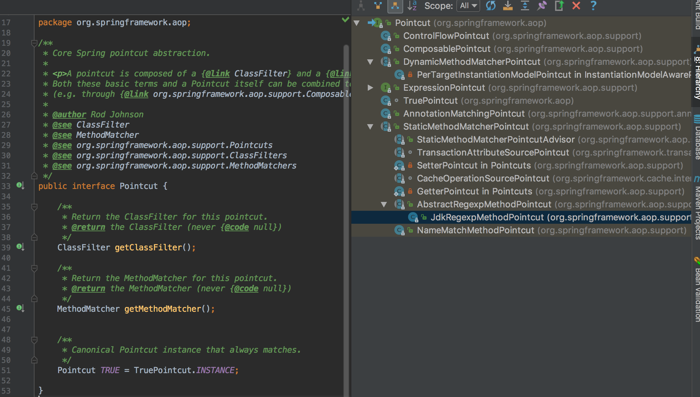This screenshot has height=397, width=700.
Task: Click the @author tag in the Javadoc
Action: pos(69,115)
